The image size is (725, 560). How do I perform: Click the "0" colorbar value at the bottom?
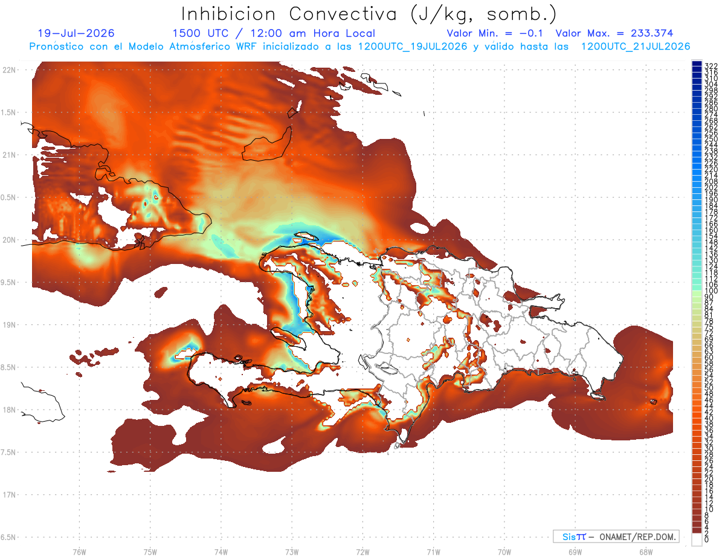[707, 541]
